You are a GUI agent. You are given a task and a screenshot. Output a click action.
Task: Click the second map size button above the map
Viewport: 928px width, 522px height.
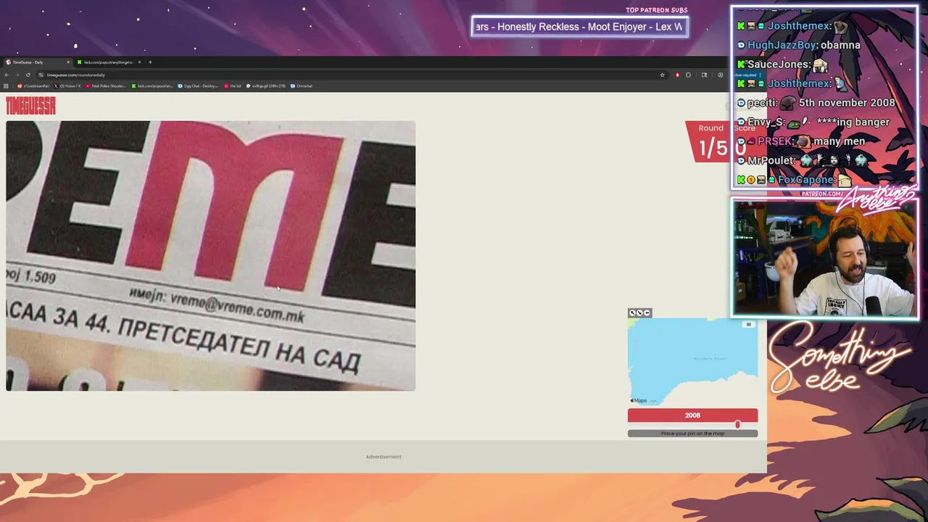point(639,313)
